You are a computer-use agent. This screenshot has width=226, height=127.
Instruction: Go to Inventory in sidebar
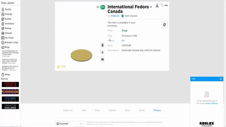[x=8, y=24]
